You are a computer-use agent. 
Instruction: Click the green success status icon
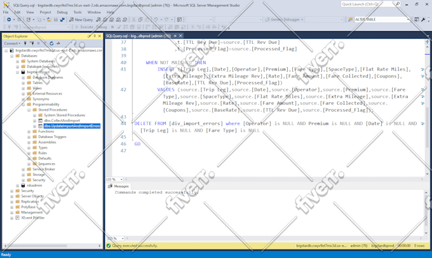[109, 245]
